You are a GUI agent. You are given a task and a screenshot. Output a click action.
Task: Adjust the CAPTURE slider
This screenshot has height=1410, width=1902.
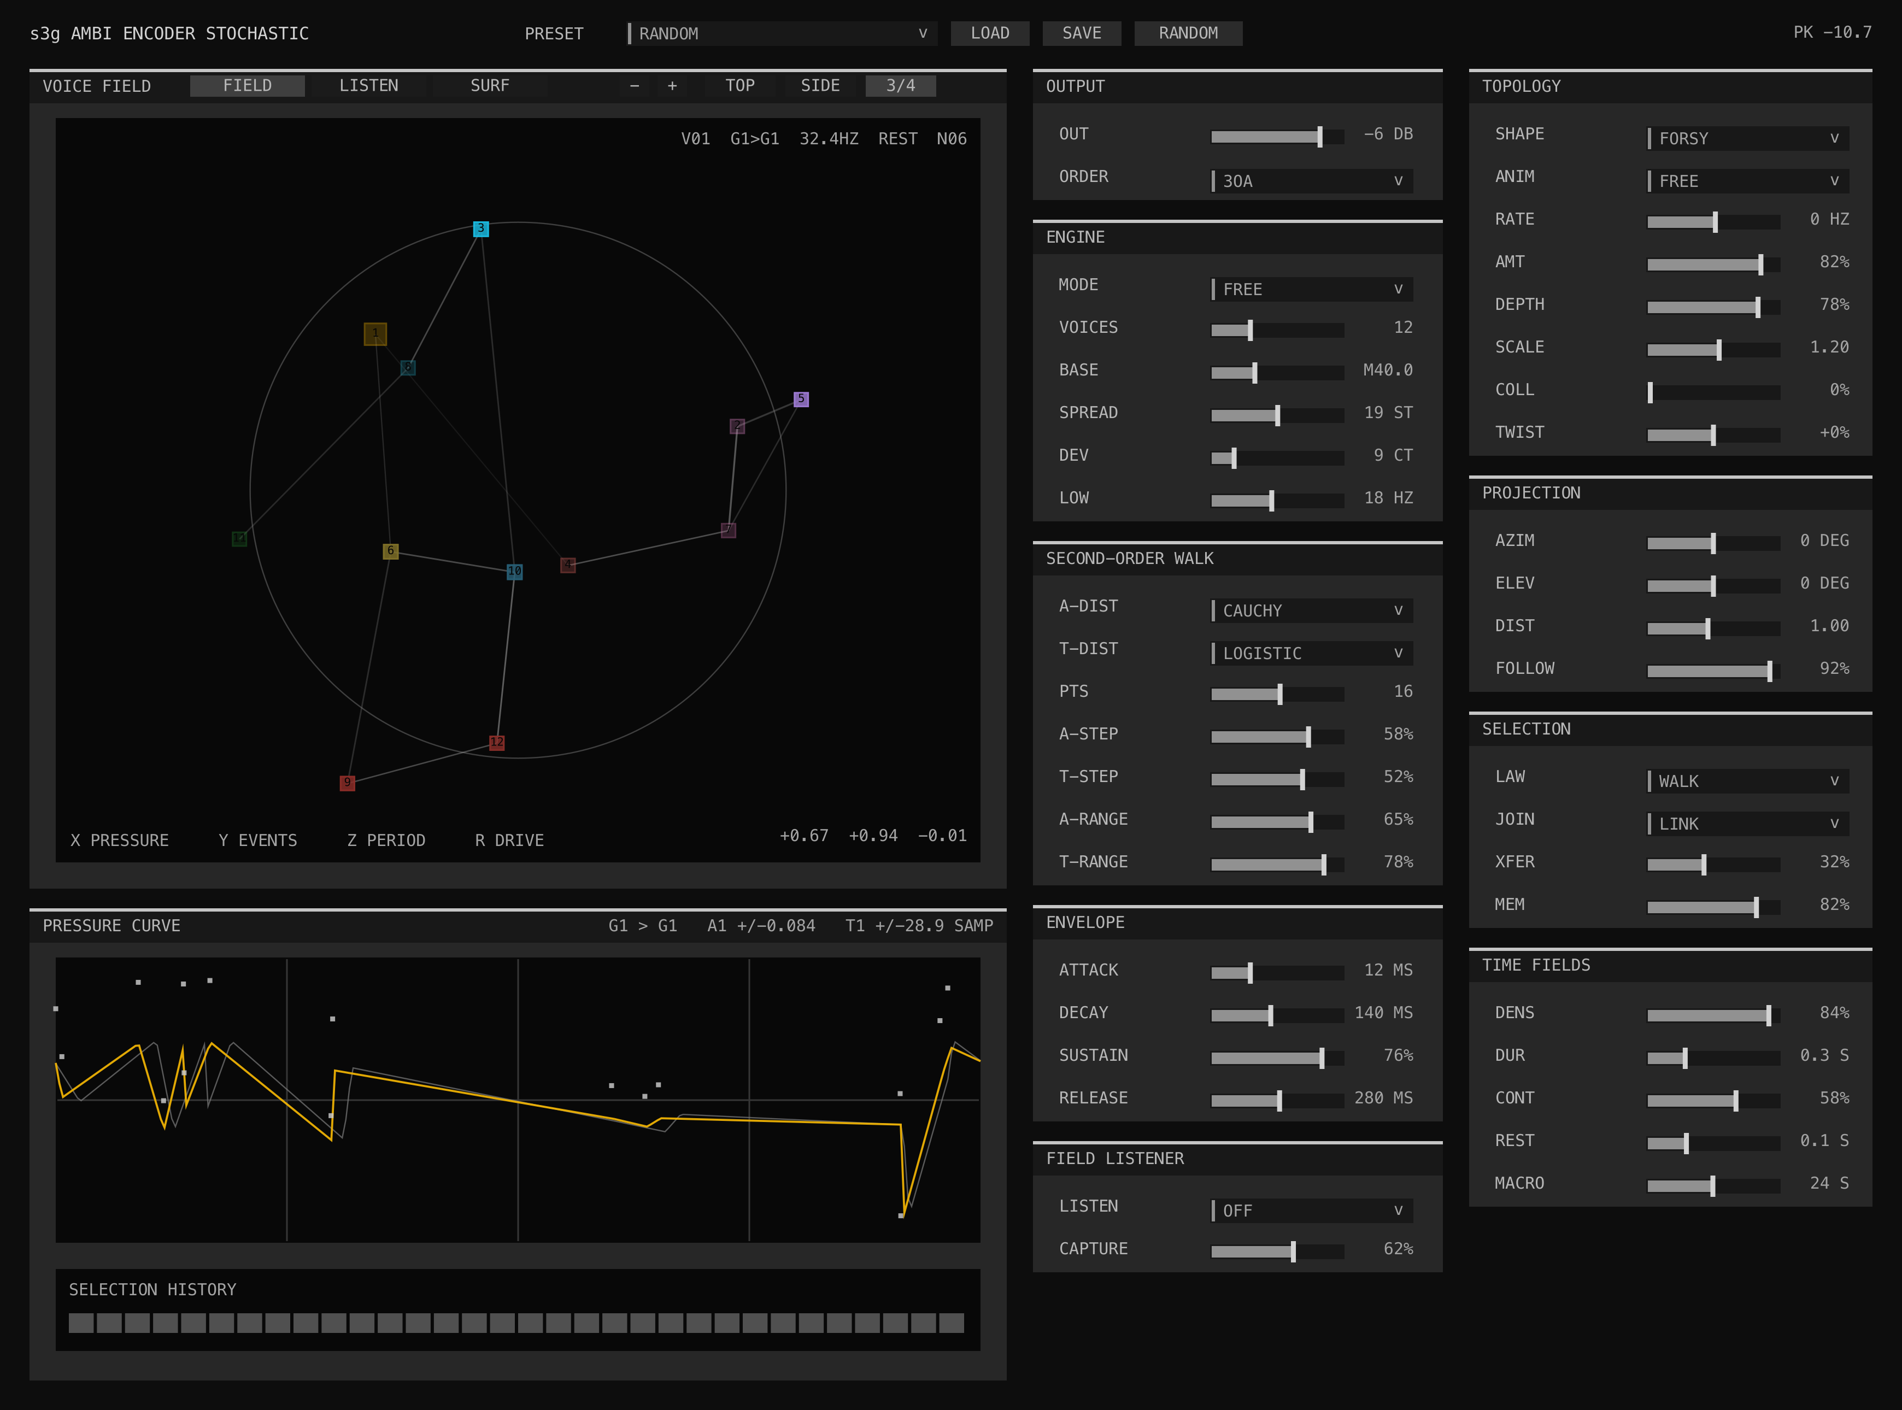[x=1278, y=1252]
